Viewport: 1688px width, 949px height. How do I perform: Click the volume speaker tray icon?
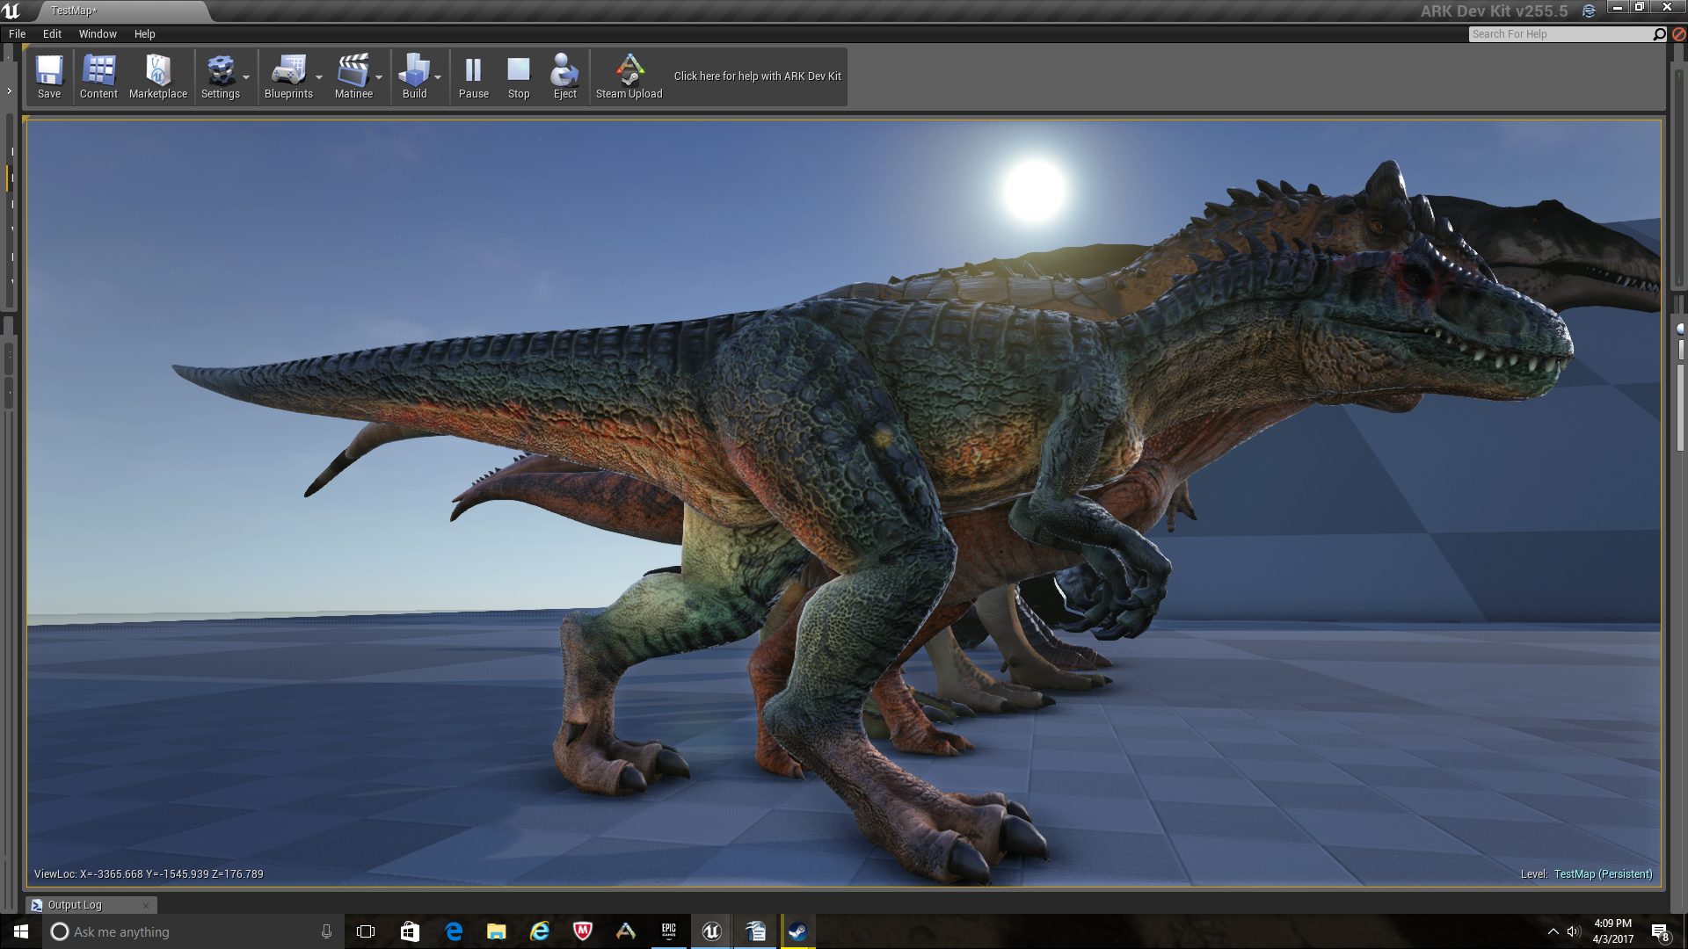(1574, 931)
